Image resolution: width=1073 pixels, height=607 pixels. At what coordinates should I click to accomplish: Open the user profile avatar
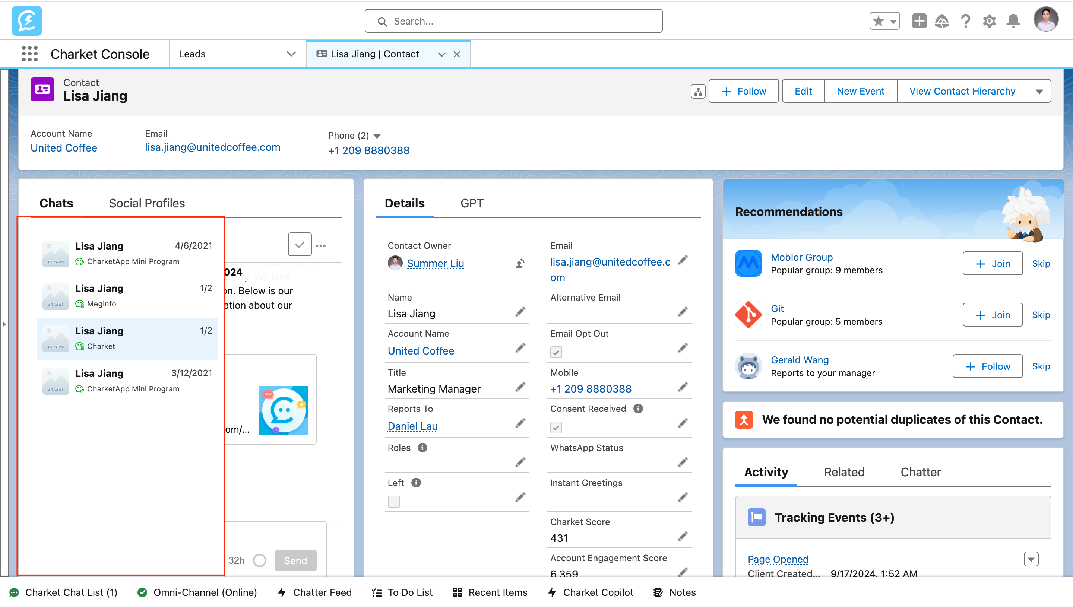pyautogui.click(x=1045, y=20)
